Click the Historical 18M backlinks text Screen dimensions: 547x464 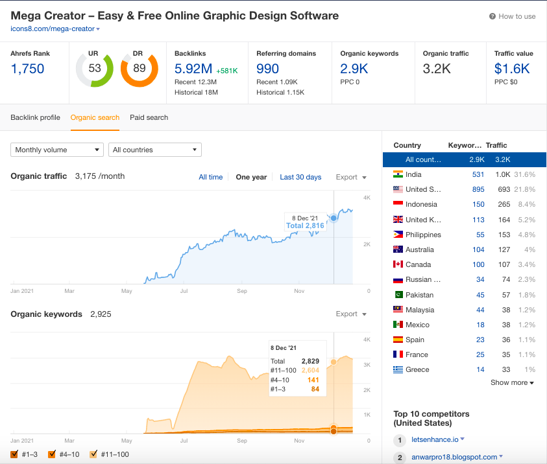(196, 92)
